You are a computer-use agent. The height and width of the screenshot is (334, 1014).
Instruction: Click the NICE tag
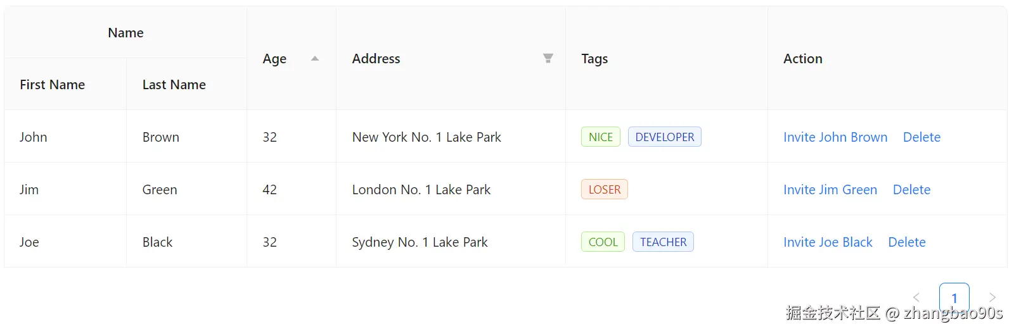tap(600, 137)
